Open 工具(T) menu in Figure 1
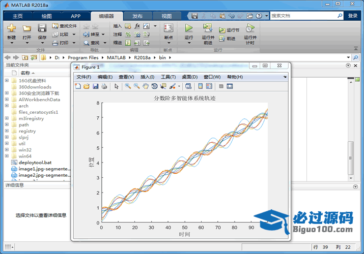The height and width of the screenshot is (254, 364). click(x=169, y=77)
